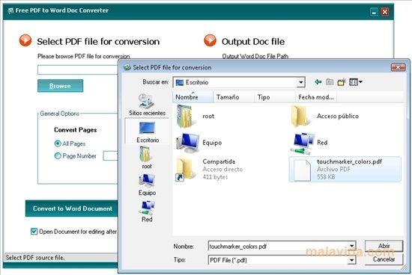
Task: Select the root folder icon in file list
Action: pos(186,116)
